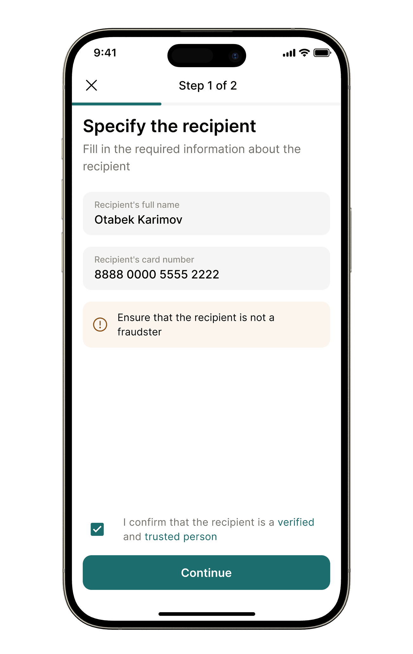
Task: Tap the unfilled grey progress bar portion
Action: tap(250, 104)
